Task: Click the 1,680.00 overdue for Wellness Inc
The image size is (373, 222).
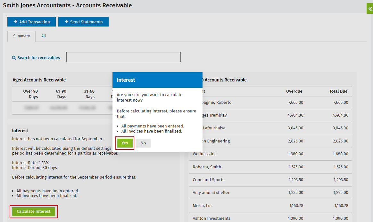Action: pyautogui.click(x=295, y=154)
